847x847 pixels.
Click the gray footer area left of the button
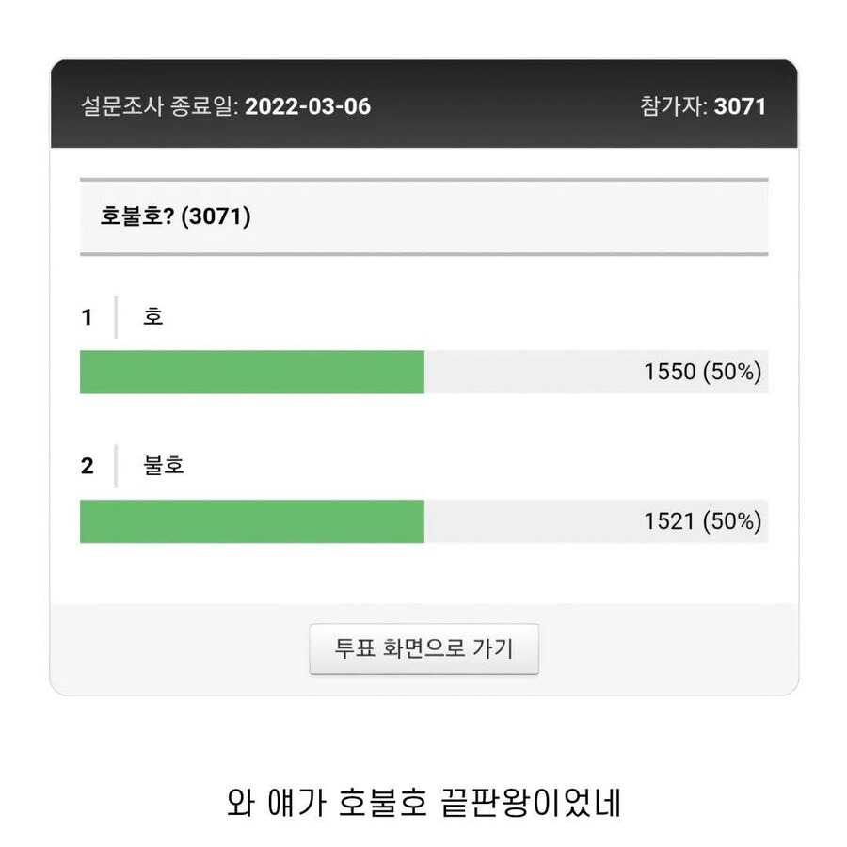[x=179, y=648]
